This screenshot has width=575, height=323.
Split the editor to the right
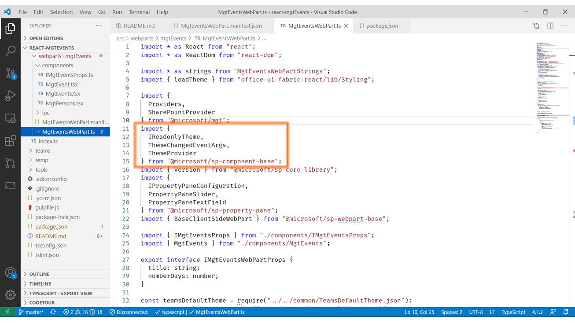[x=550, y=26]
